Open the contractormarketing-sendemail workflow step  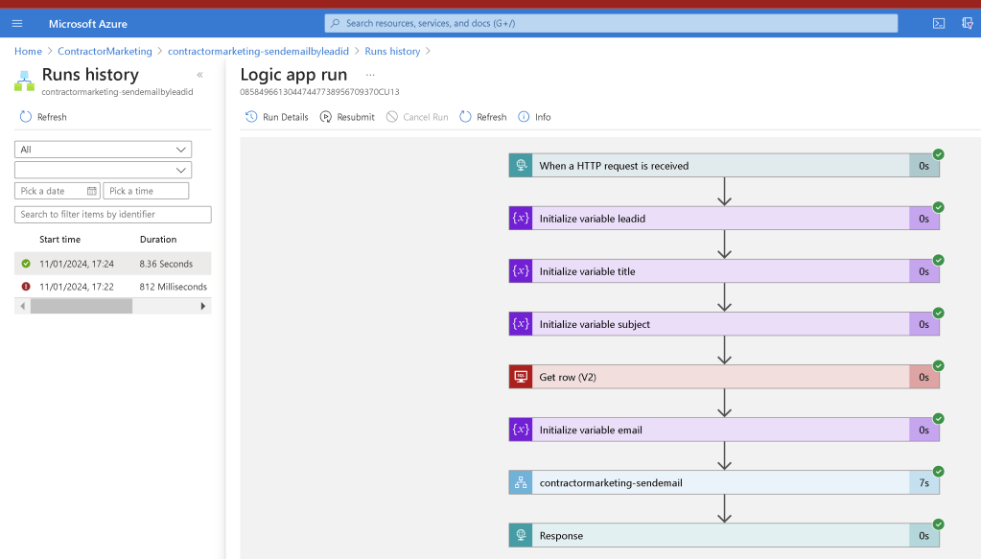pos(724,482)
